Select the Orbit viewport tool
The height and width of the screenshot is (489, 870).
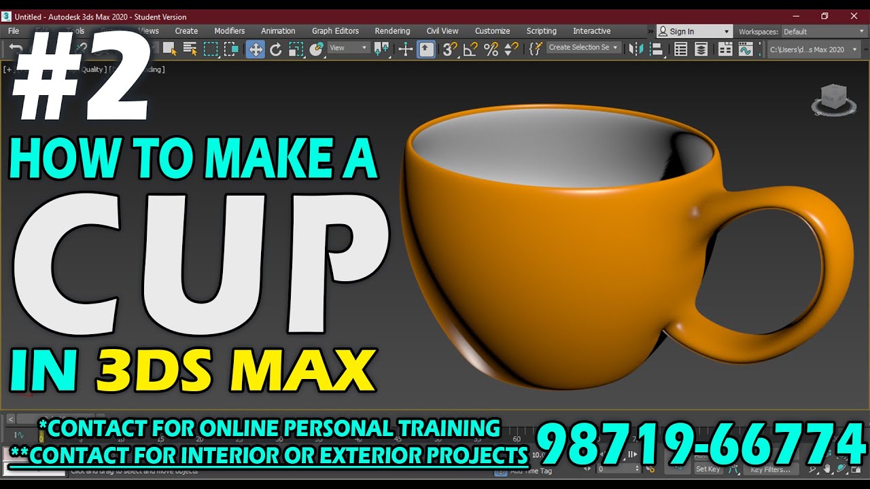tap(841, 468)
